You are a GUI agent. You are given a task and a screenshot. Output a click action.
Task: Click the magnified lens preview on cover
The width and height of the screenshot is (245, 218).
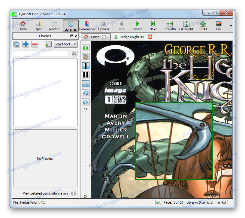pyautogui.click(x=174, y=141)
